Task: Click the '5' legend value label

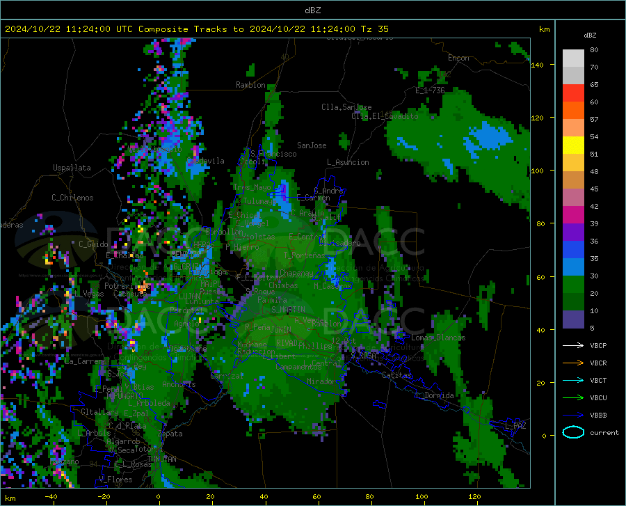Action: click(592, 329)
